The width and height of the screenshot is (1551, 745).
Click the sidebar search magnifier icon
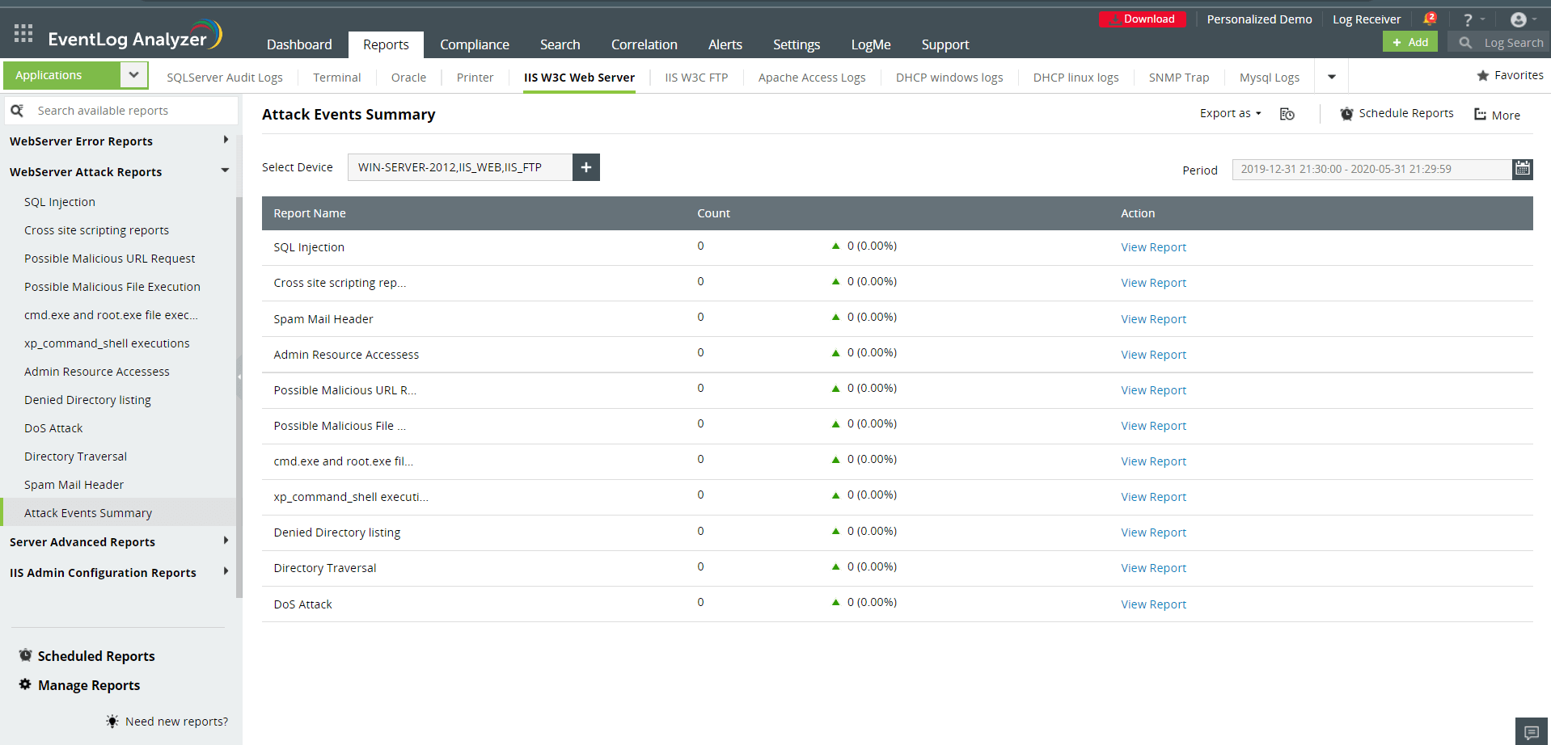coord(17,111)
